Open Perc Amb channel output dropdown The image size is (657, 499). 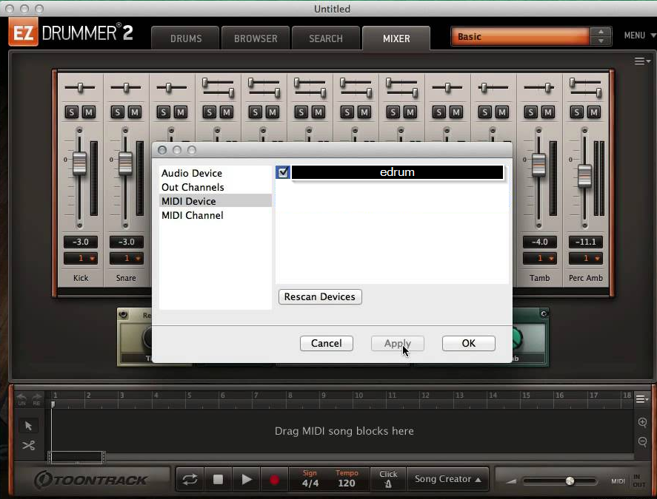click(586, 258)
